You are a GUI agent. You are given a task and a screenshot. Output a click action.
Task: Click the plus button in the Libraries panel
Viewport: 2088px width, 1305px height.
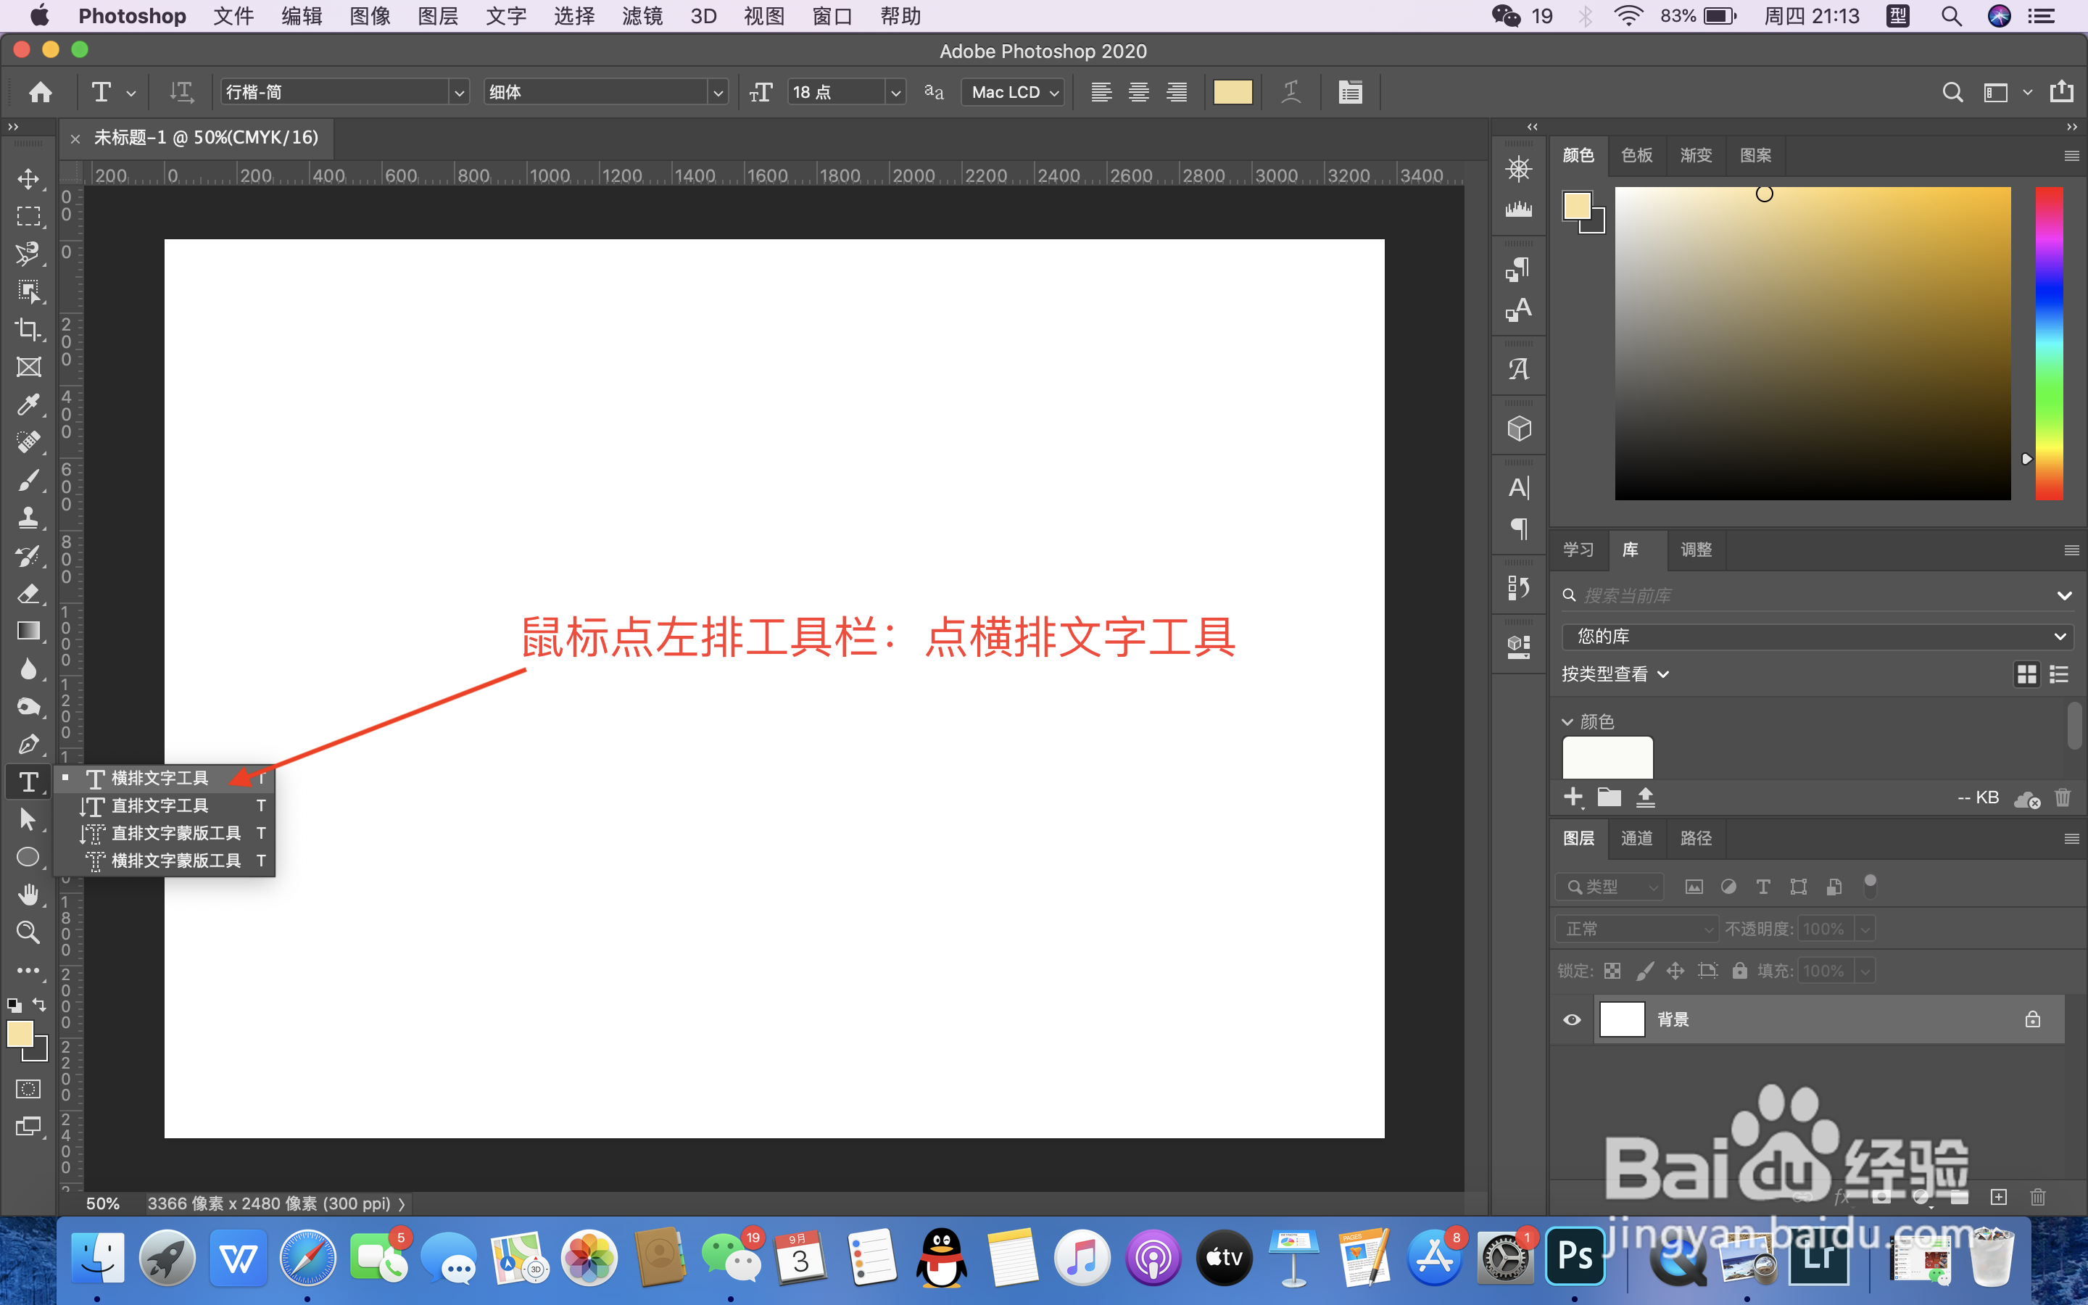(1574, 797)
